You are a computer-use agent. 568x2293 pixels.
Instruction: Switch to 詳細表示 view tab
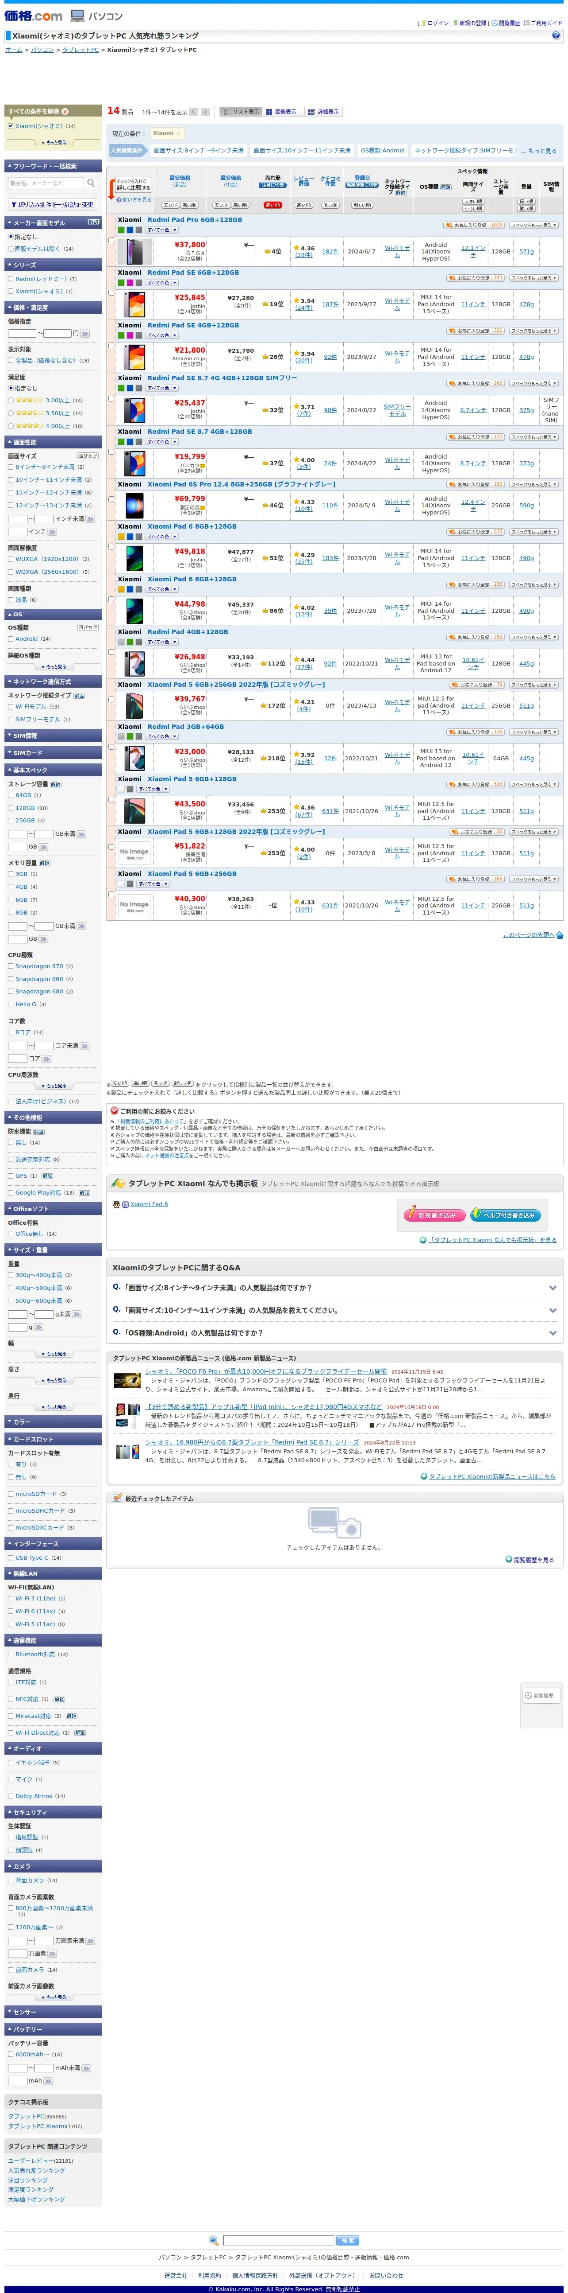(x=323, y=112)
